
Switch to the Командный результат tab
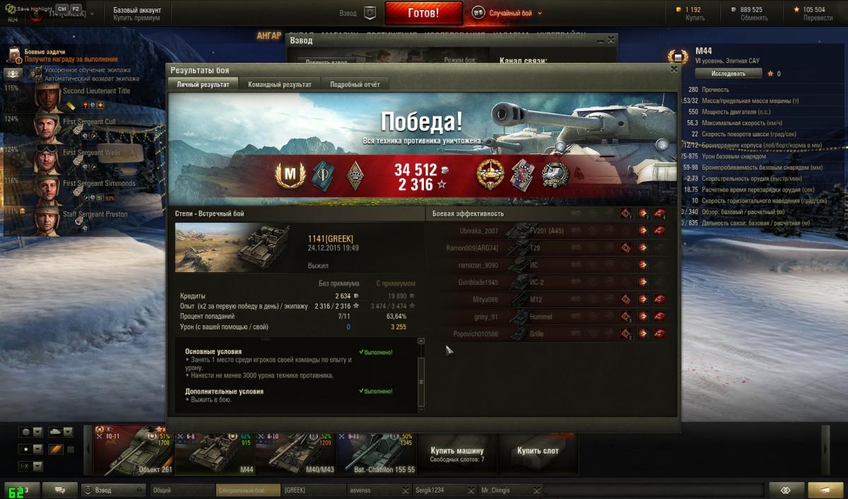click(280, 84)
